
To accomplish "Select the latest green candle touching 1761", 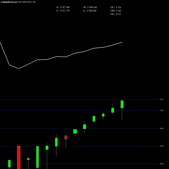I will [x=122, y=104].
